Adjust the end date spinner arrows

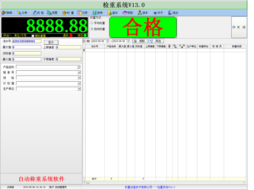tap(128, 41)
